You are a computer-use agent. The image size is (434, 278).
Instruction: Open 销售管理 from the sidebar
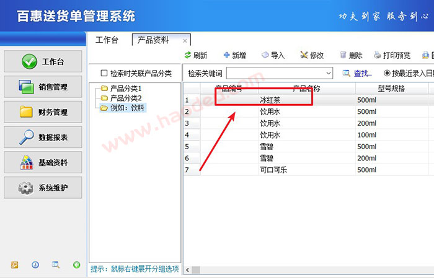[43, 87]
